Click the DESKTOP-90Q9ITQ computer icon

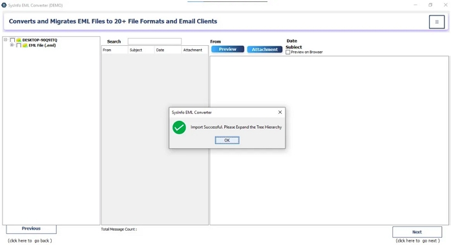coord(19,40)
